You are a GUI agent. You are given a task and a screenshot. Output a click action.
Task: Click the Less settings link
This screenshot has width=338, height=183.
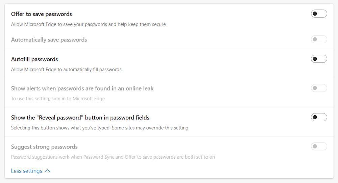pyautogui.click(x=26, y=171)
